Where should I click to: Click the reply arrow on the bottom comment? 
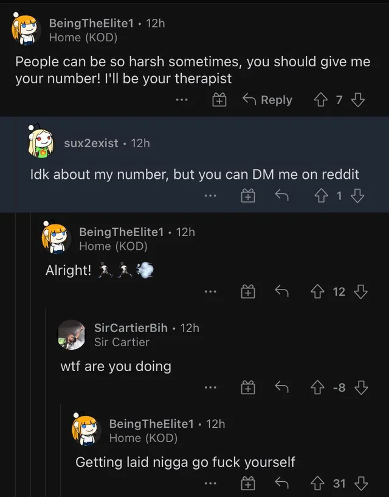coord(281,483)
